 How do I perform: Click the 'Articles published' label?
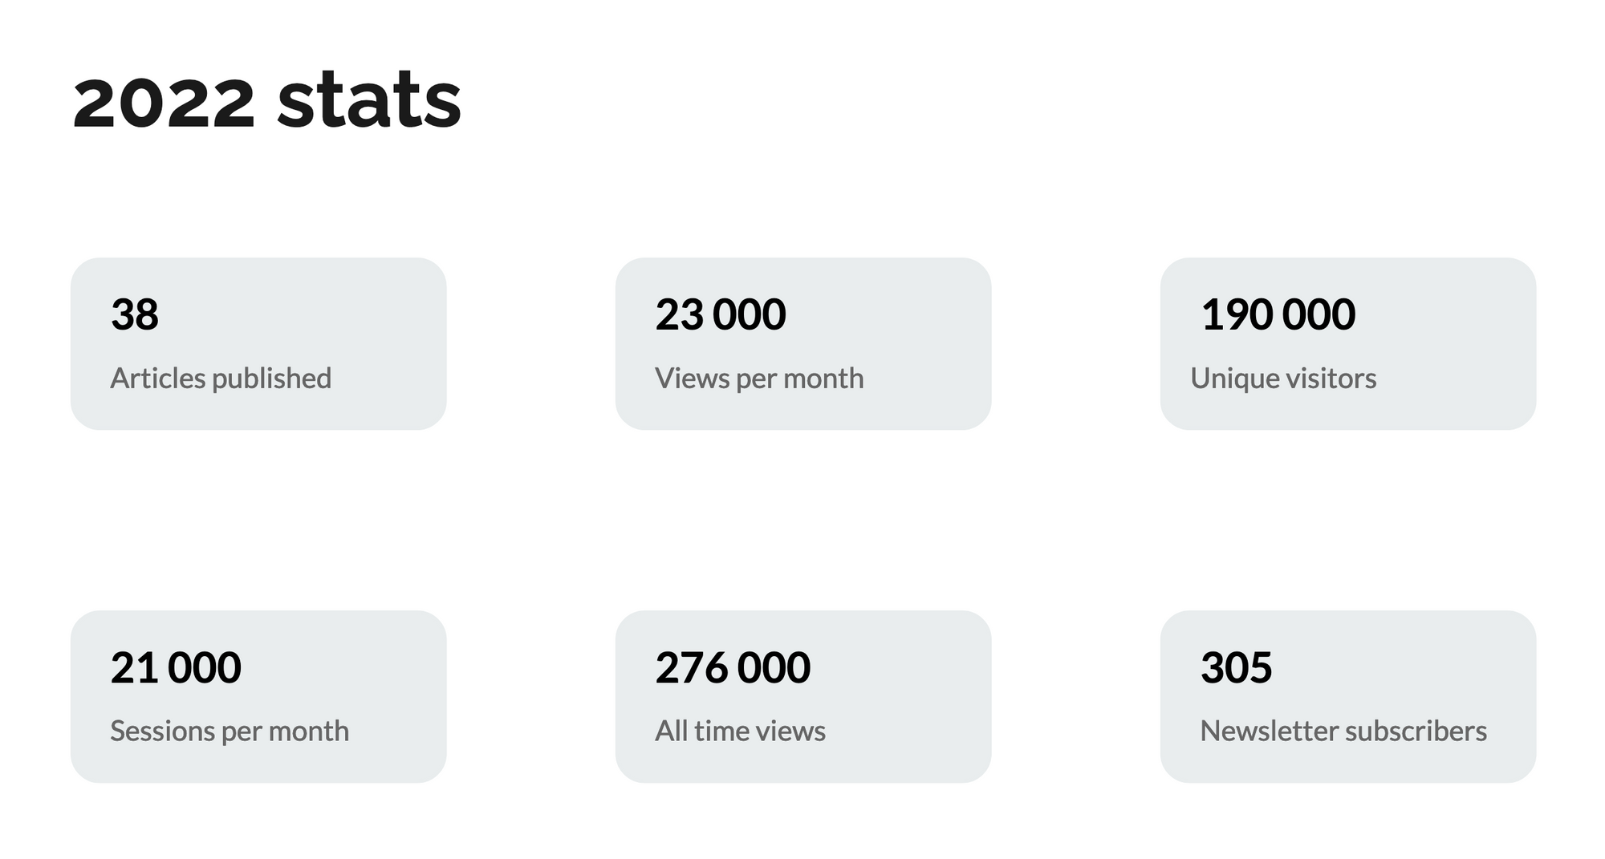[x=221, y=379]
